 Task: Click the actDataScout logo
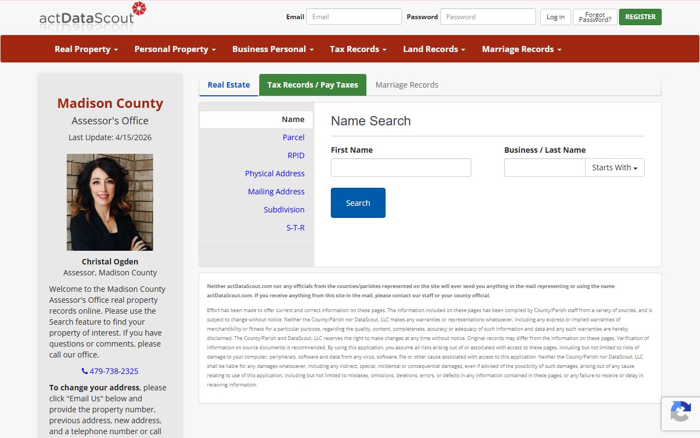pos(93,16)
